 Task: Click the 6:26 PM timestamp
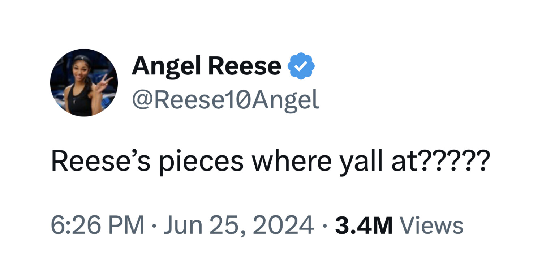tap(97, 225)
